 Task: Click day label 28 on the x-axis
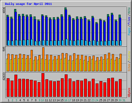click(112, 100)
